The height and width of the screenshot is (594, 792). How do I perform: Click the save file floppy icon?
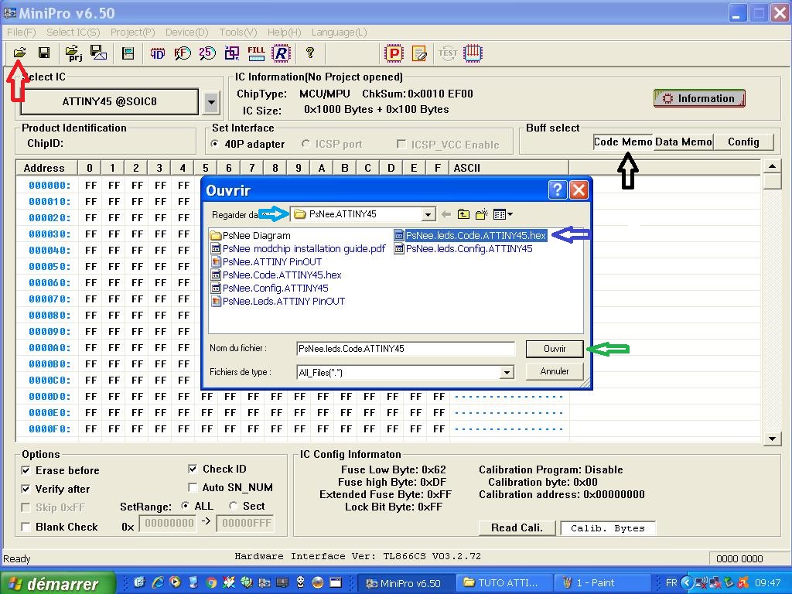(44, 53)
